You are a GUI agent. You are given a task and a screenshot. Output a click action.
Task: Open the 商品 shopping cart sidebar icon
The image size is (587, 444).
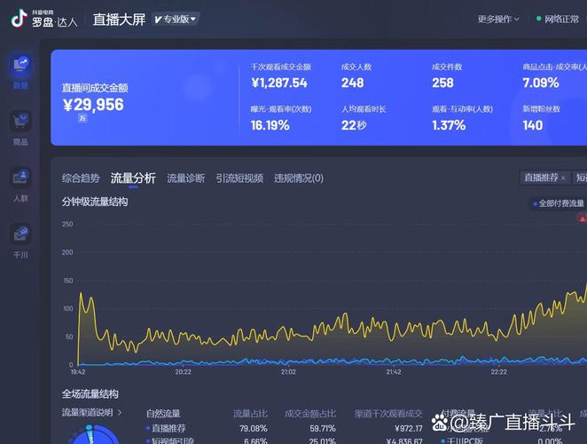tap(20, 121)
